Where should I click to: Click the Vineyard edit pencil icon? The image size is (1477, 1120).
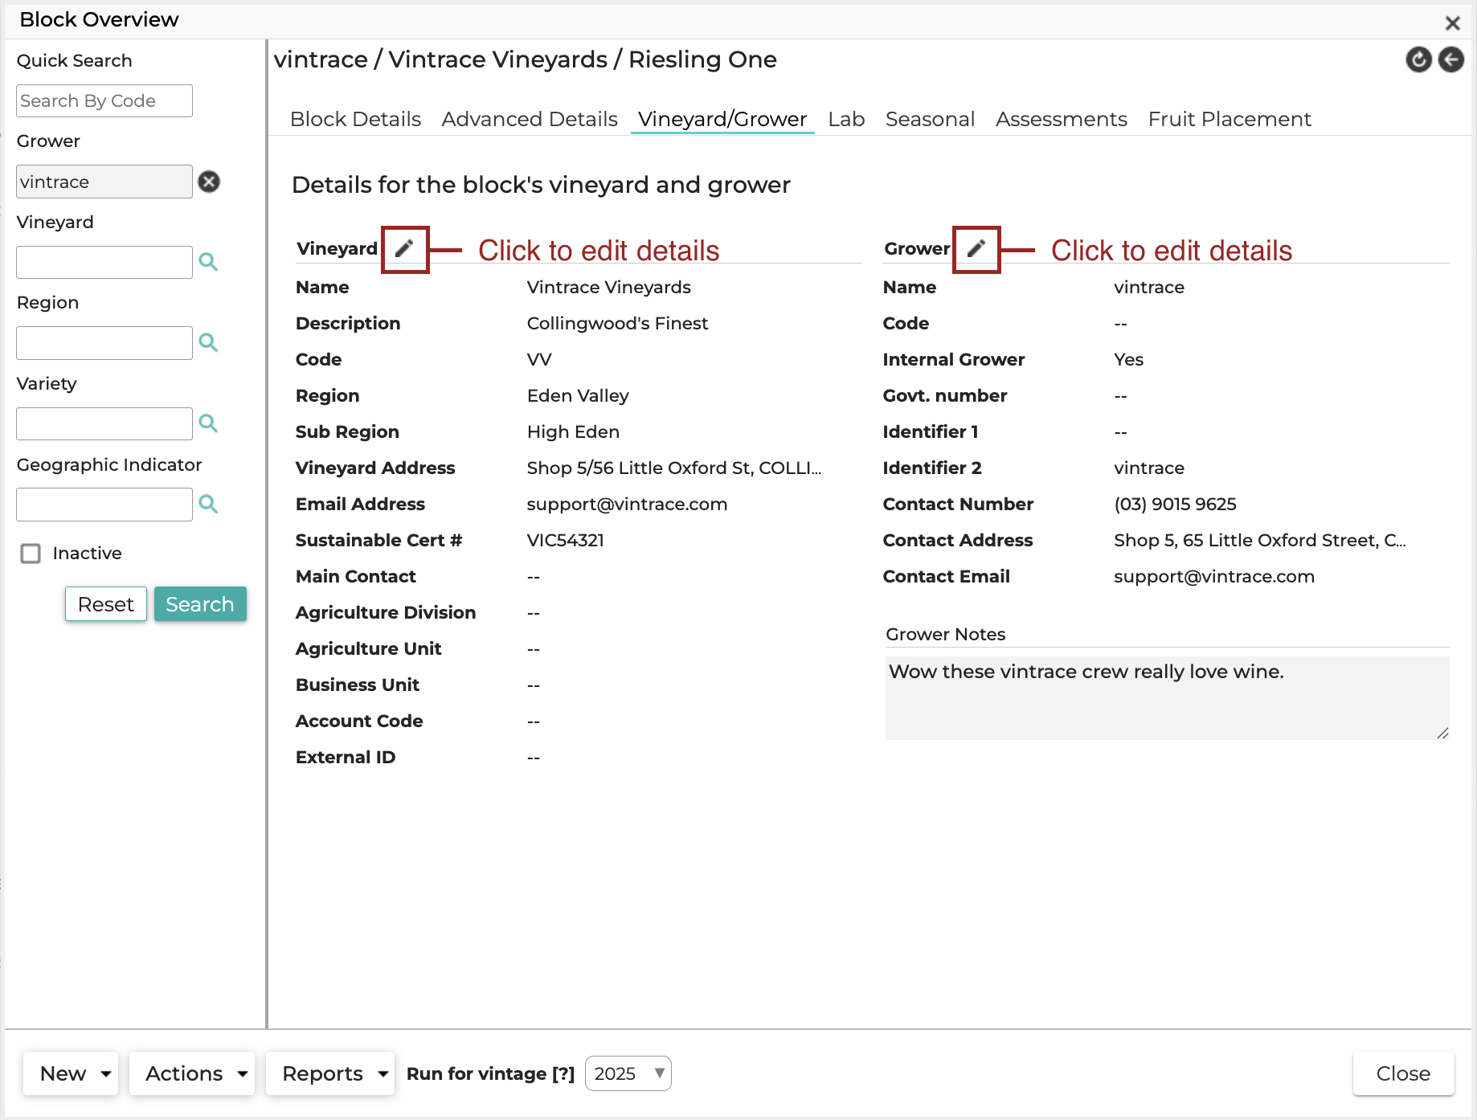point(404,248)
